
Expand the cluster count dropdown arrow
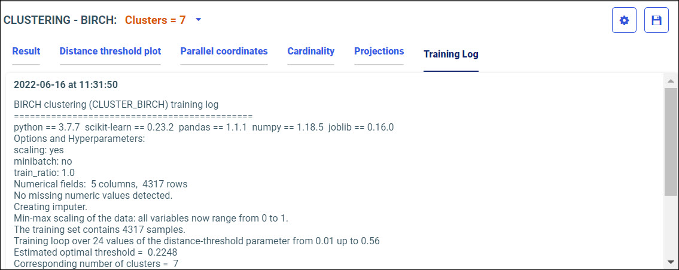[199, 20]
